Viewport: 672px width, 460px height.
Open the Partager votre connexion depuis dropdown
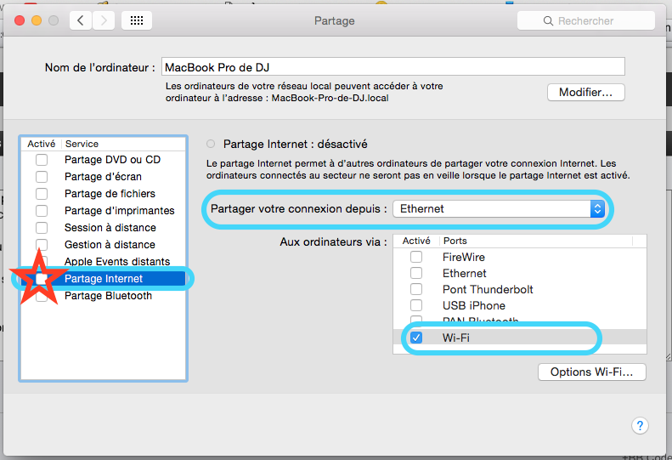click(x=500, y=208)
